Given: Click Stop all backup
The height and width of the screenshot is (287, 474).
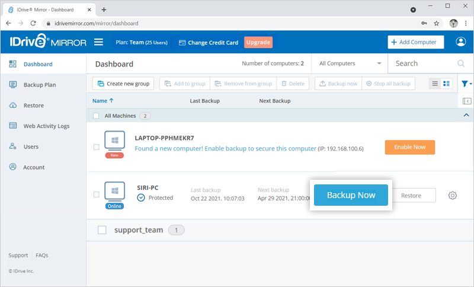Looking at the screenshot, I should pyautogui.click(x=389, y=84).
